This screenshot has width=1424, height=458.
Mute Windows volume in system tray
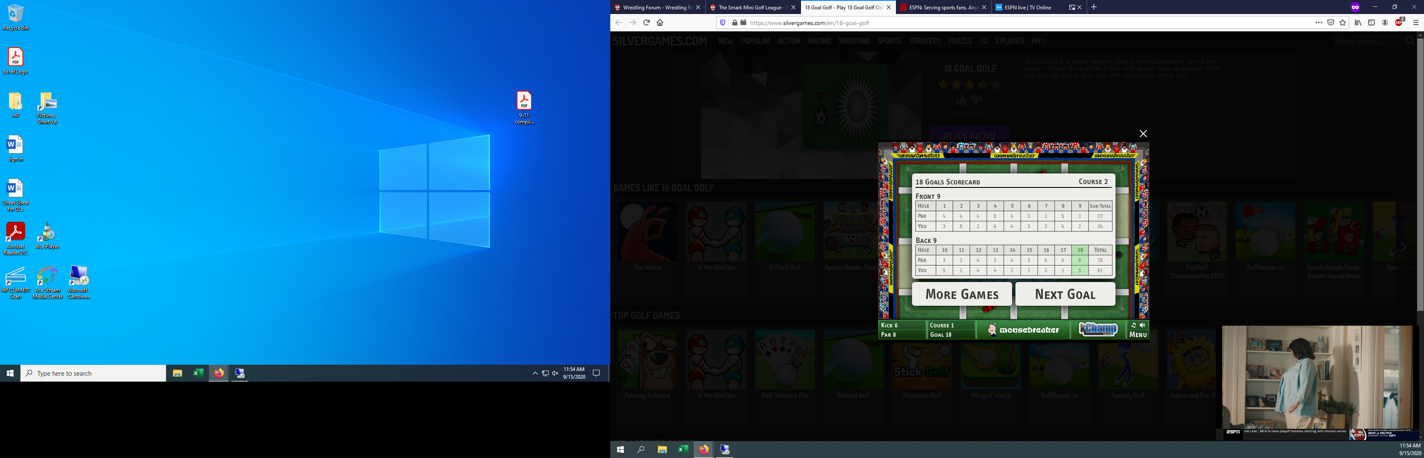(x=555, y=373)
